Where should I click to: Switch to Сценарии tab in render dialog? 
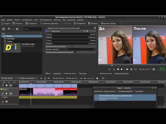click(139, 91)
